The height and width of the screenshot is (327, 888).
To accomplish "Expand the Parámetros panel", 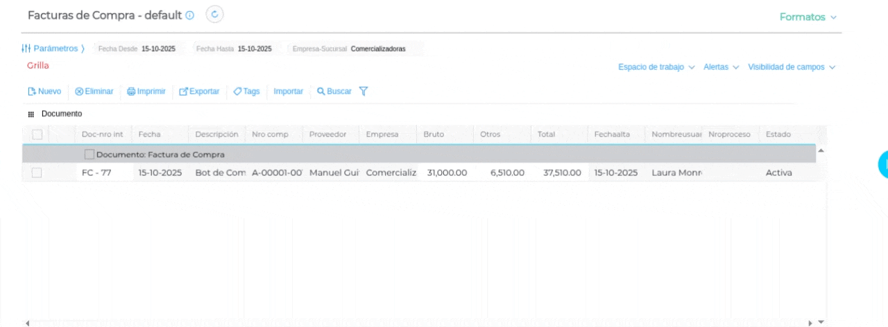I will coord(53,48).
